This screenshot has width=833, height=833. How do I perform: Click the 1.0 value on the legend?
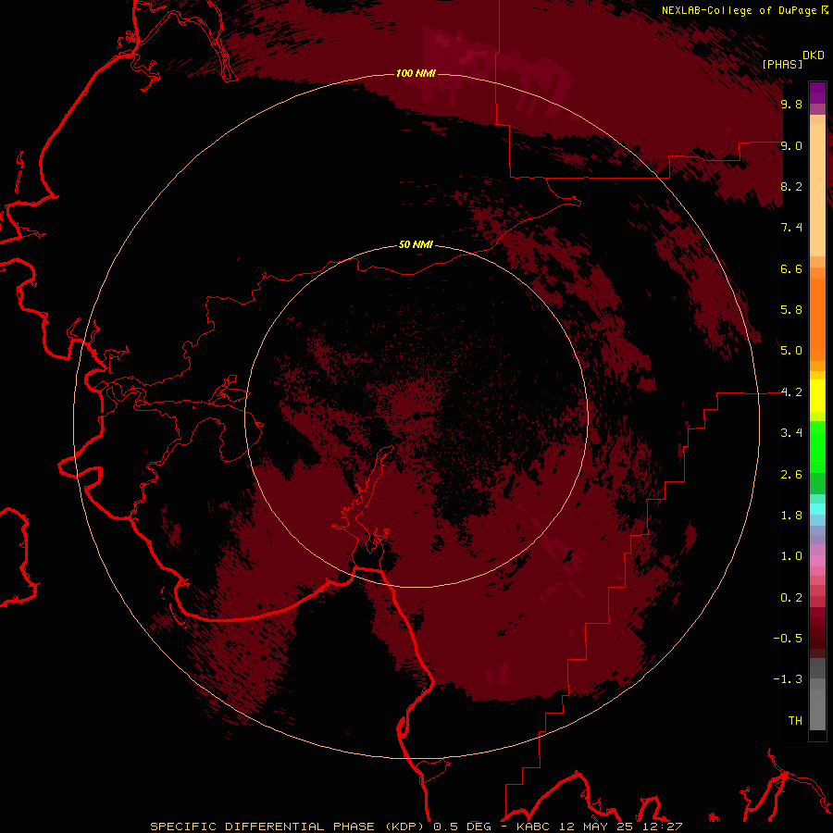(x=791, y=556)
